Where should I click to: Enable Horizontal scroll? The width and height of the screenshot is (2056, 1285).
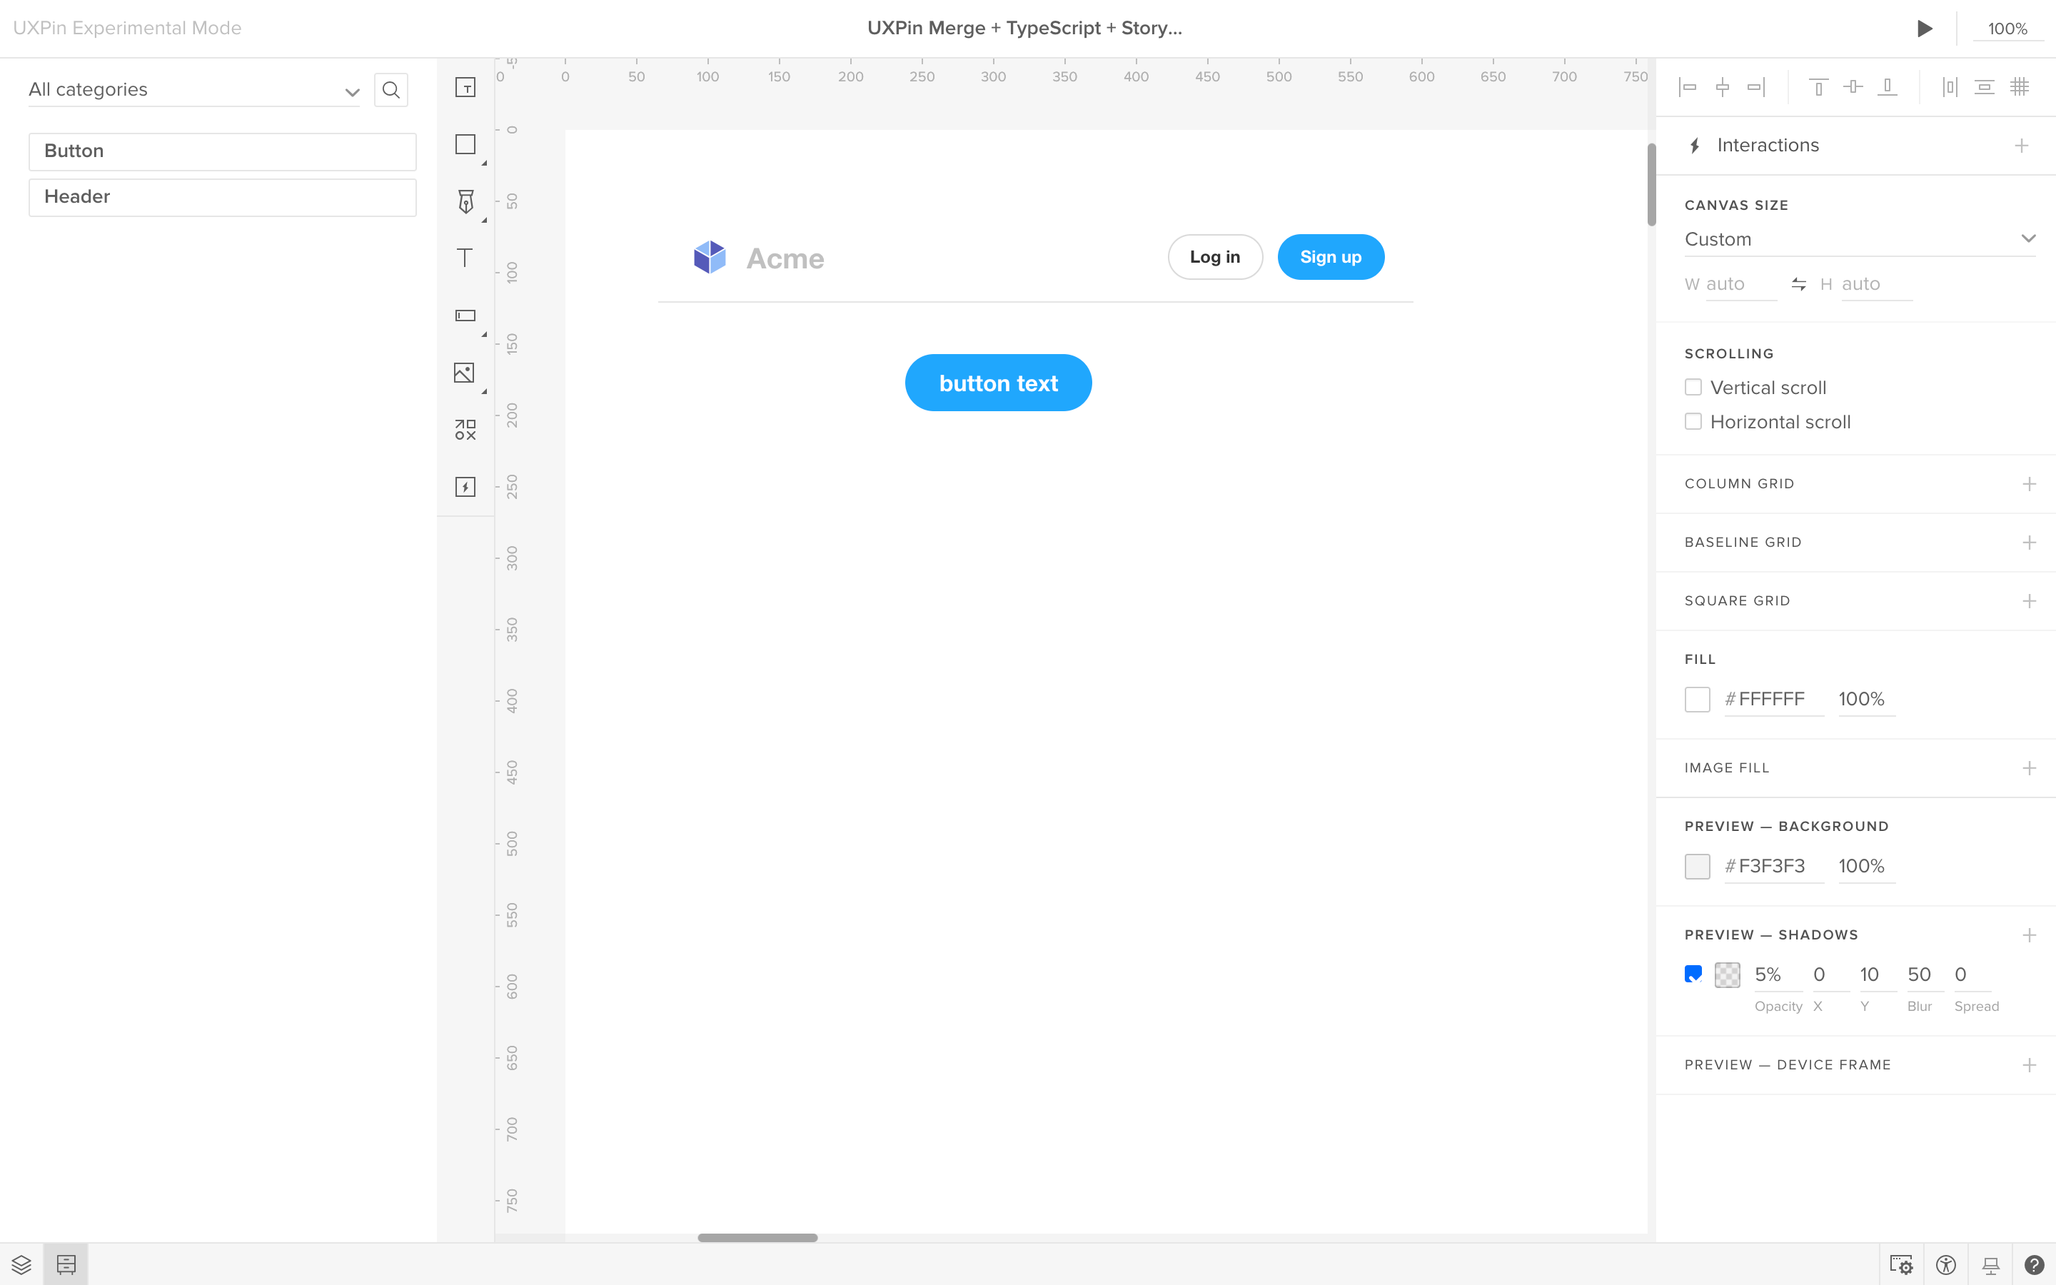pos(1693,421)
